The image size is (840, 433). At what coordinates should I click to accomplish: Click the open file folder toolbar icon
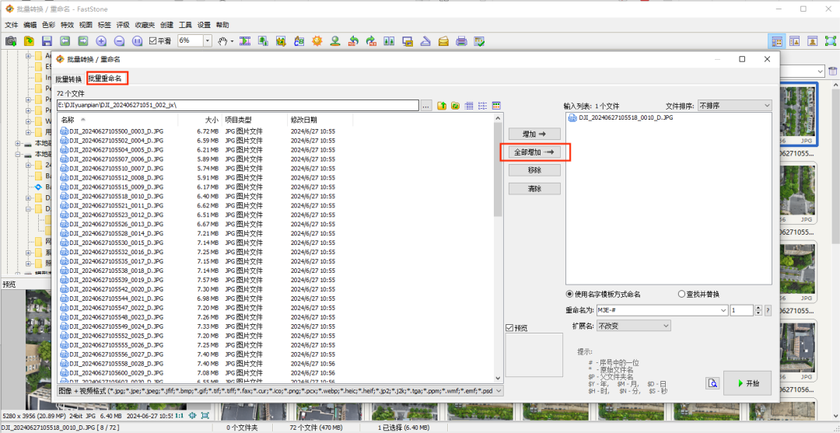tap(29, 40)
